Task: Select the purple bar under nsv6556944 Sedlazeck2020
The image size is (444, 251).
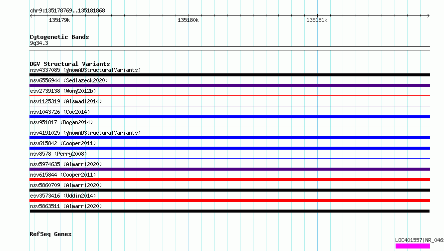Action: [x=229, y=85]
